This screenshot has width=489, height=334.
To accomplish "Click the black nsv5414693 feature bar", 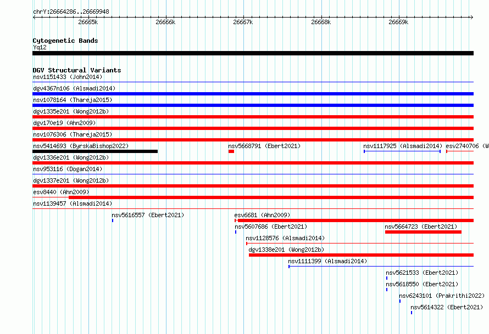I will (95, 151).
